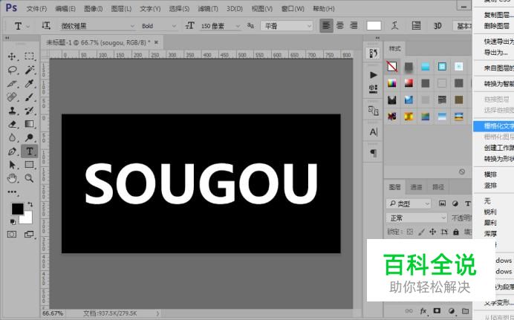The image size is (514, 320).
Task: Select the Gradient tool
Action: click(x=29, y=124)
